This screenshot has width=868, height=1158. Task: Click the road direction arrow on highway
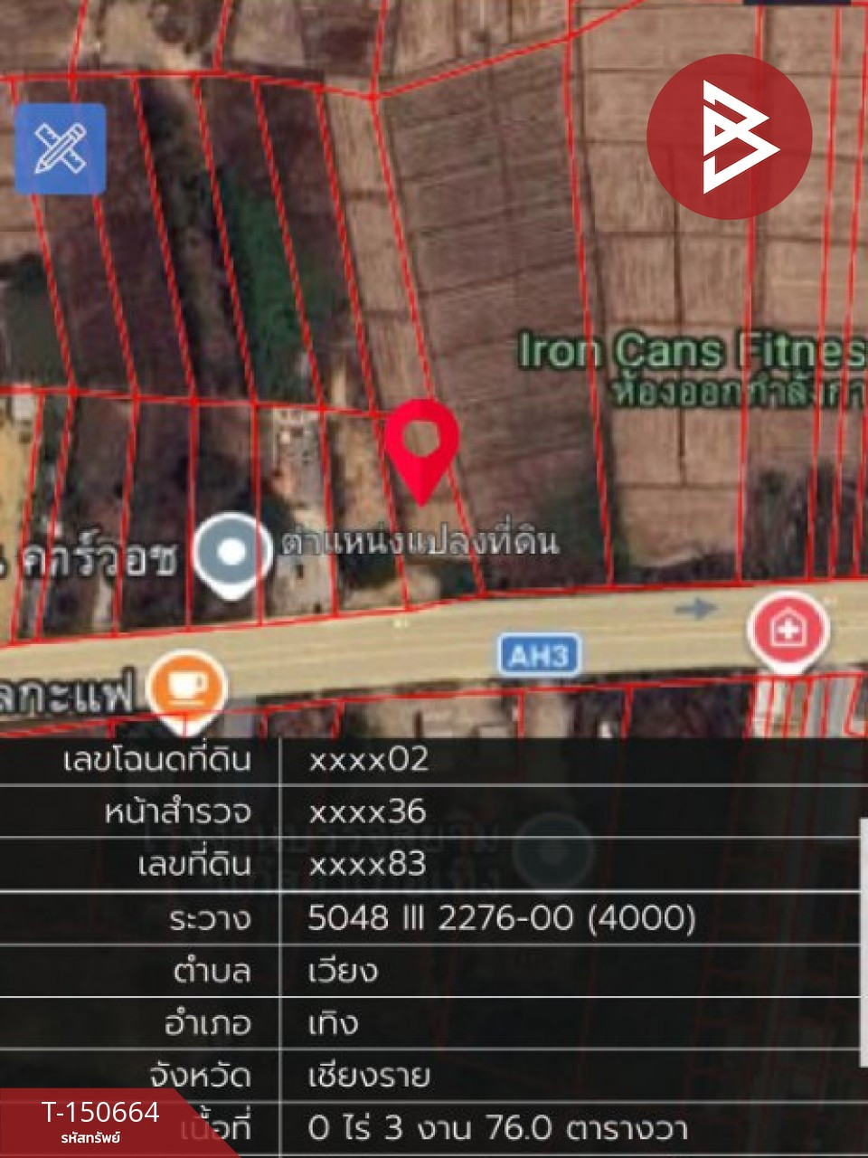pos(695,608)
